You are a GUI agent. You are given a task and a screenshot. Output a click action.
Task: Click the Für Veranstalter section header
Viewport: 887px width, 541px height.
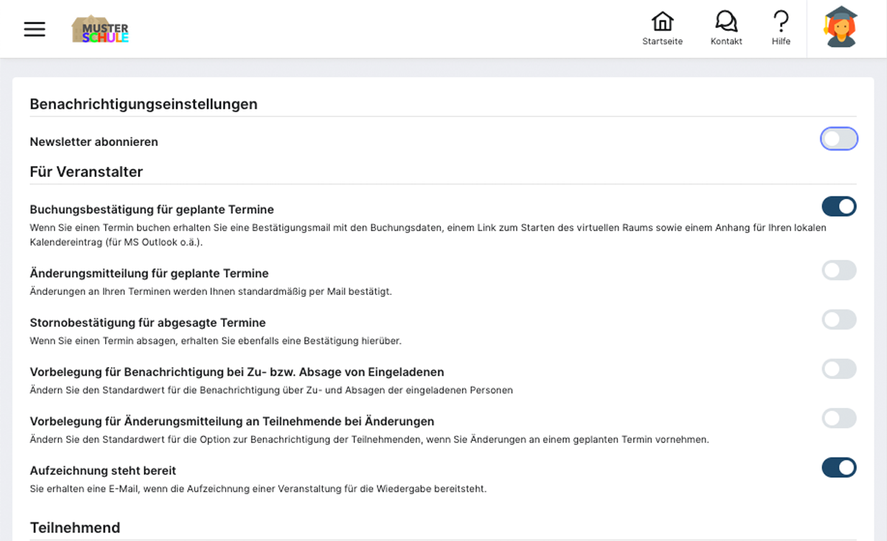coord(86,172)
